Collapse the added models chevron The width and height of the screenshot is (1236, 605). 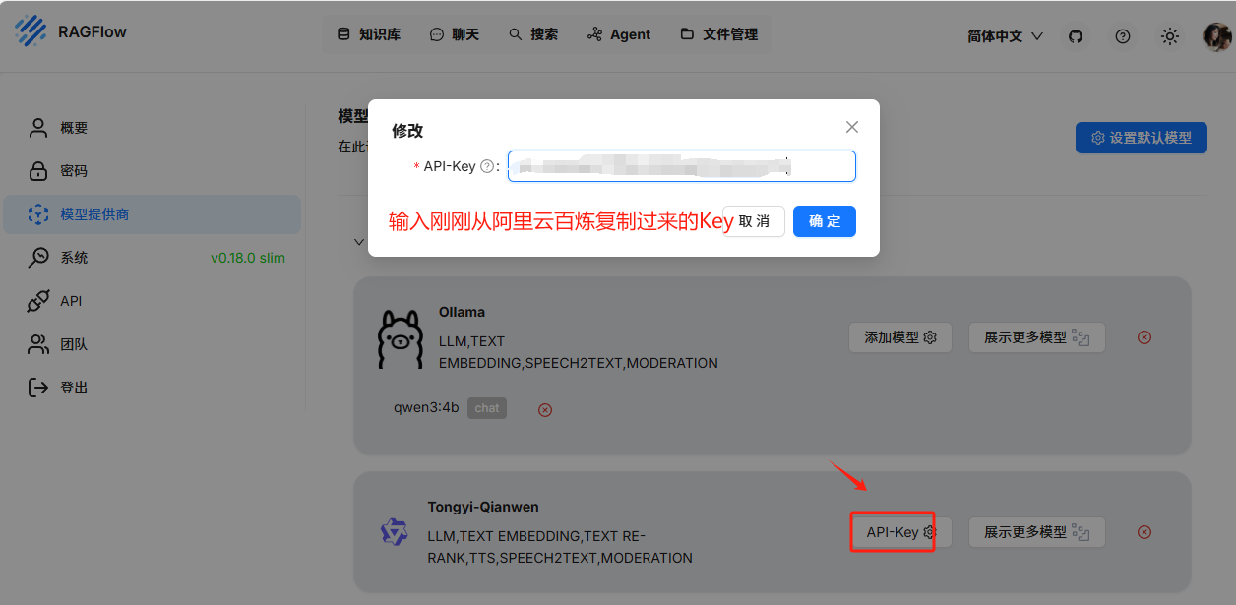pos(360,241)
